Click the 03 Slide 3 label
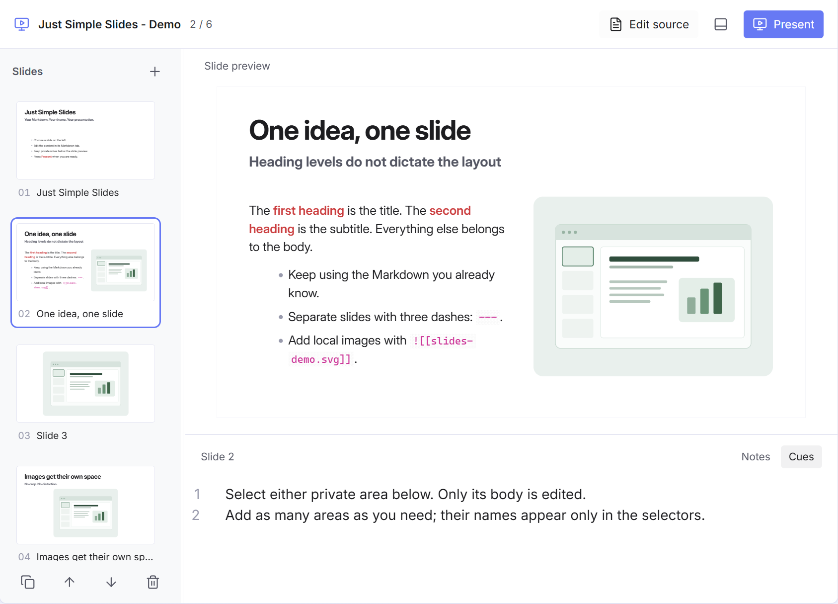This screenshot has height=604, width=838. pyautogui.click(x=43, y=435)
